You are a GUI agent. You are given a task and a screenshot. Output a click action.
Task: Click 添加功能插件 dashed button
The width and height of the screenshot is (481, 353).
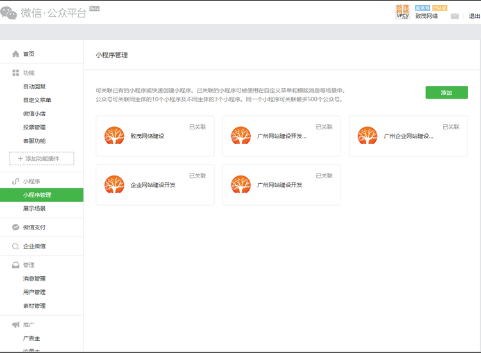(x=42, y=158)
